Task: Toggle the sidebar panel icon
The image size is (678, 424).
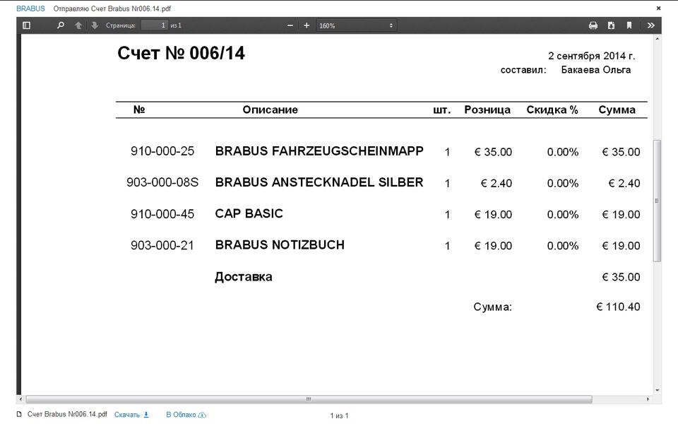Action: click(x=26, y=25)
